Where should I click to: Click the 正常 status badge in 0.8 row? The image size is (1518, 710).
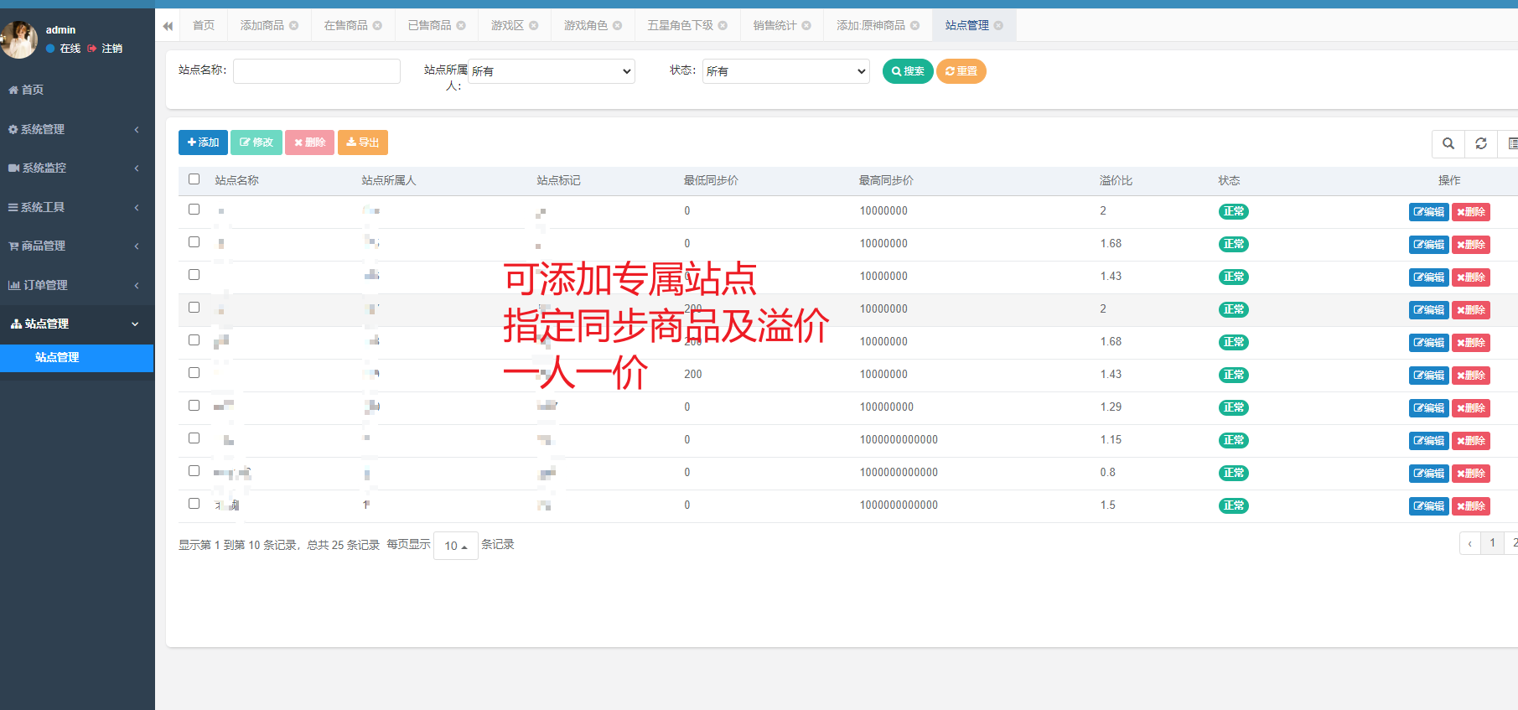pyautogui.click(x=1234, y=474)
